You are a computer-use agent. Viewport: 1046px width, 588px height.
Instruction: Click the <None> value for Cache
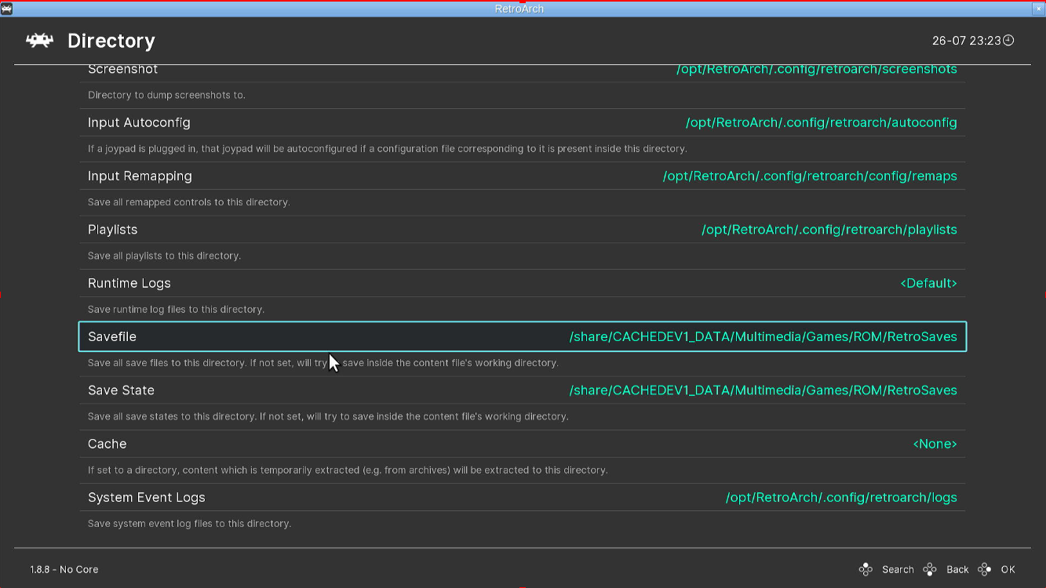(x=935, y=444)
